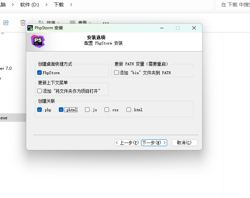Enable the .html file association
250x198 pixels.
(x=129, y=110)
